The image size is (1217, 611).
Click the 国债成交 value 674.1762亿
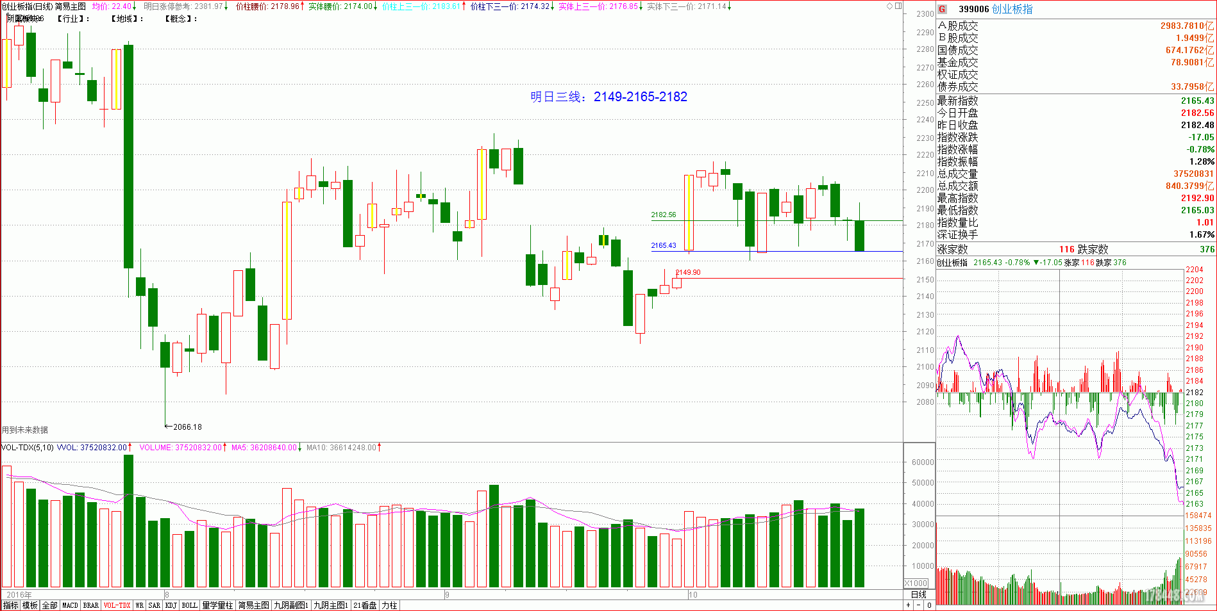pyautogui.click(x=1189, y=50)
